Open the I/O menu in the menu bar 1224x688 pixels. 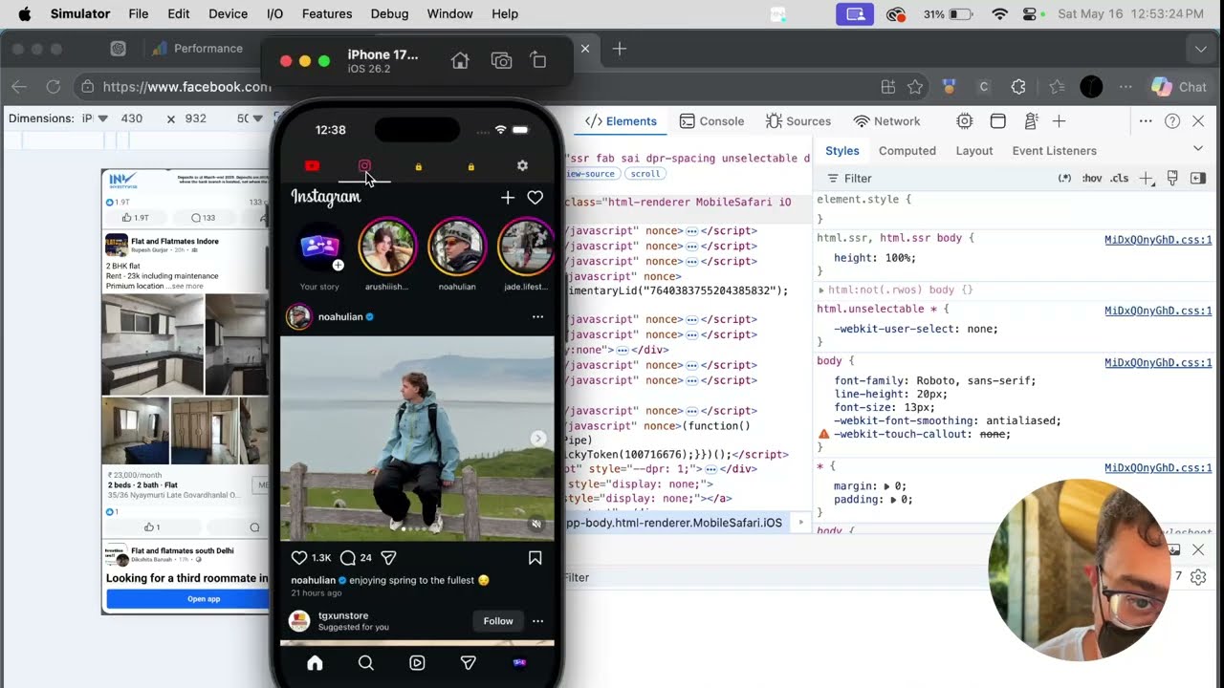coord(274,14)
